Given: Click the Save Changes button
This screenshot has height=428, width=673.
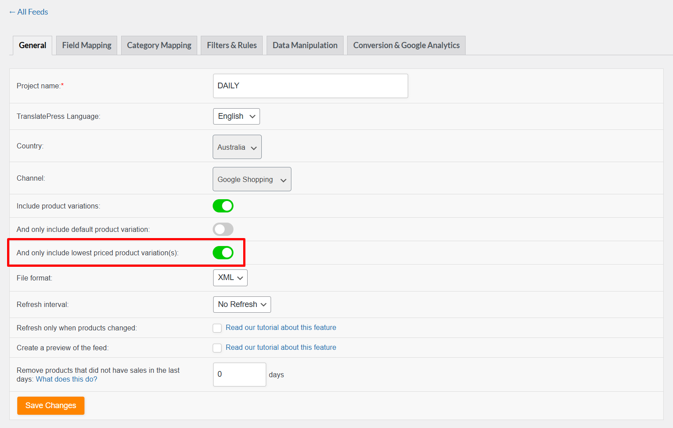Looking at the screenshot, I should [51, 405].
